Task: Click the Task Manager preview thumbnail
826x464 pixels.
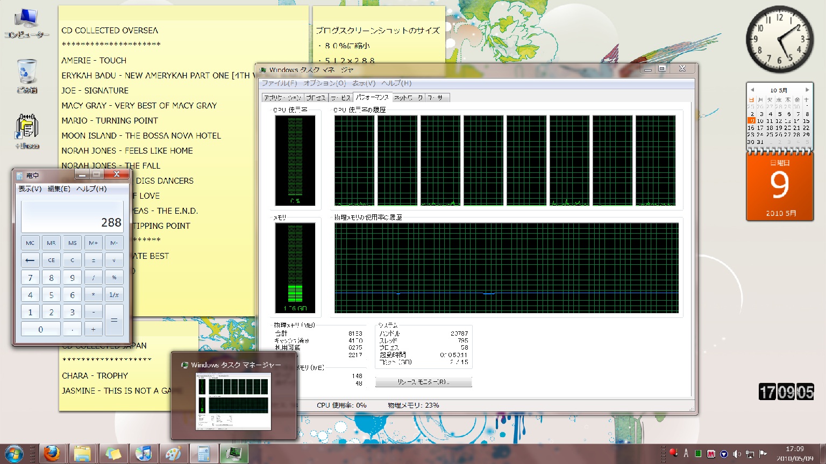Action: pyautogui.click(x=233, y=401)
